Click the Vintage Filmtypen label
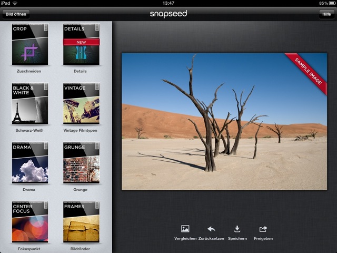This screenshot has height=253, width=337. pos(81,130)
